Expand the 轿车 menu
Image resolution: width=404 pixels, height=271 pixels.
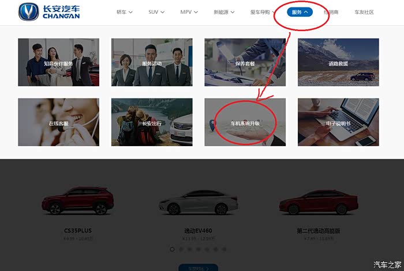click(125, 12)
